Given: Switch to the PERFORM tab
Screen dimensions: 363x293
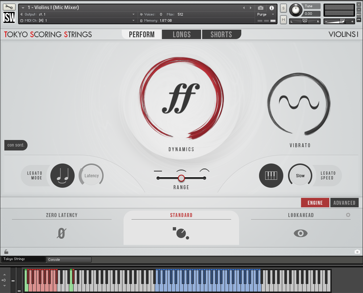Looking at the screenshot, I should pyautogui.click(x=141, y=34).
